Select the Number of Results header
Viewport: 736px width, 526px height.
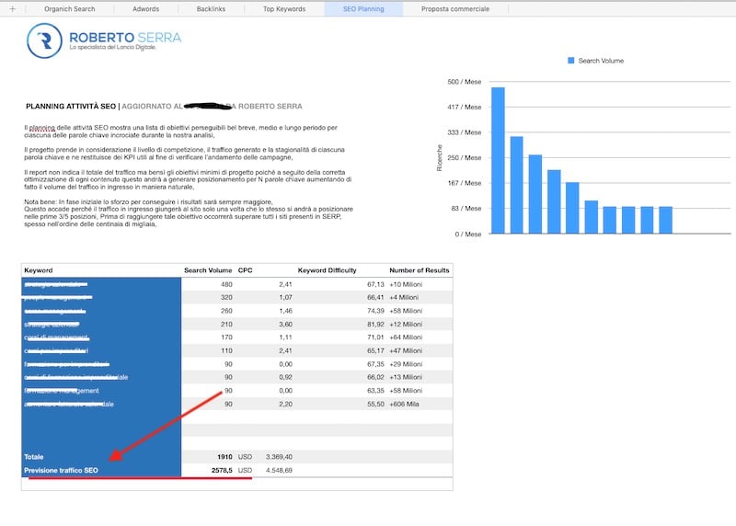point(420,270)
